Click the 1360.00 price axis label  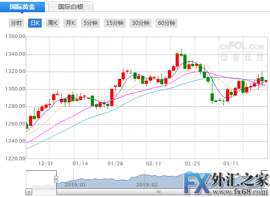click(15, 37)
